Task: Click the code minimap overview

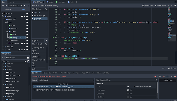Action: (171, 24)
